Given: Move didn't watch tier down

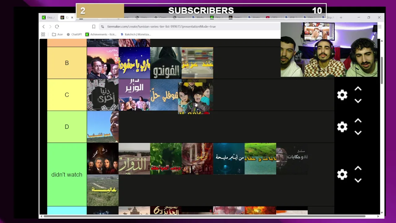Looking at the screenshot, I should click(358, 181).
